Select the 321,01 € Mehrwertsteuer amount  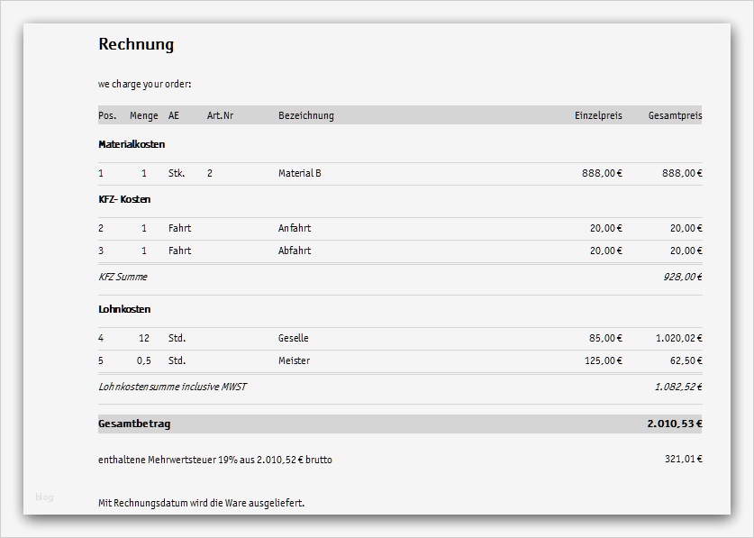point(683,460)
